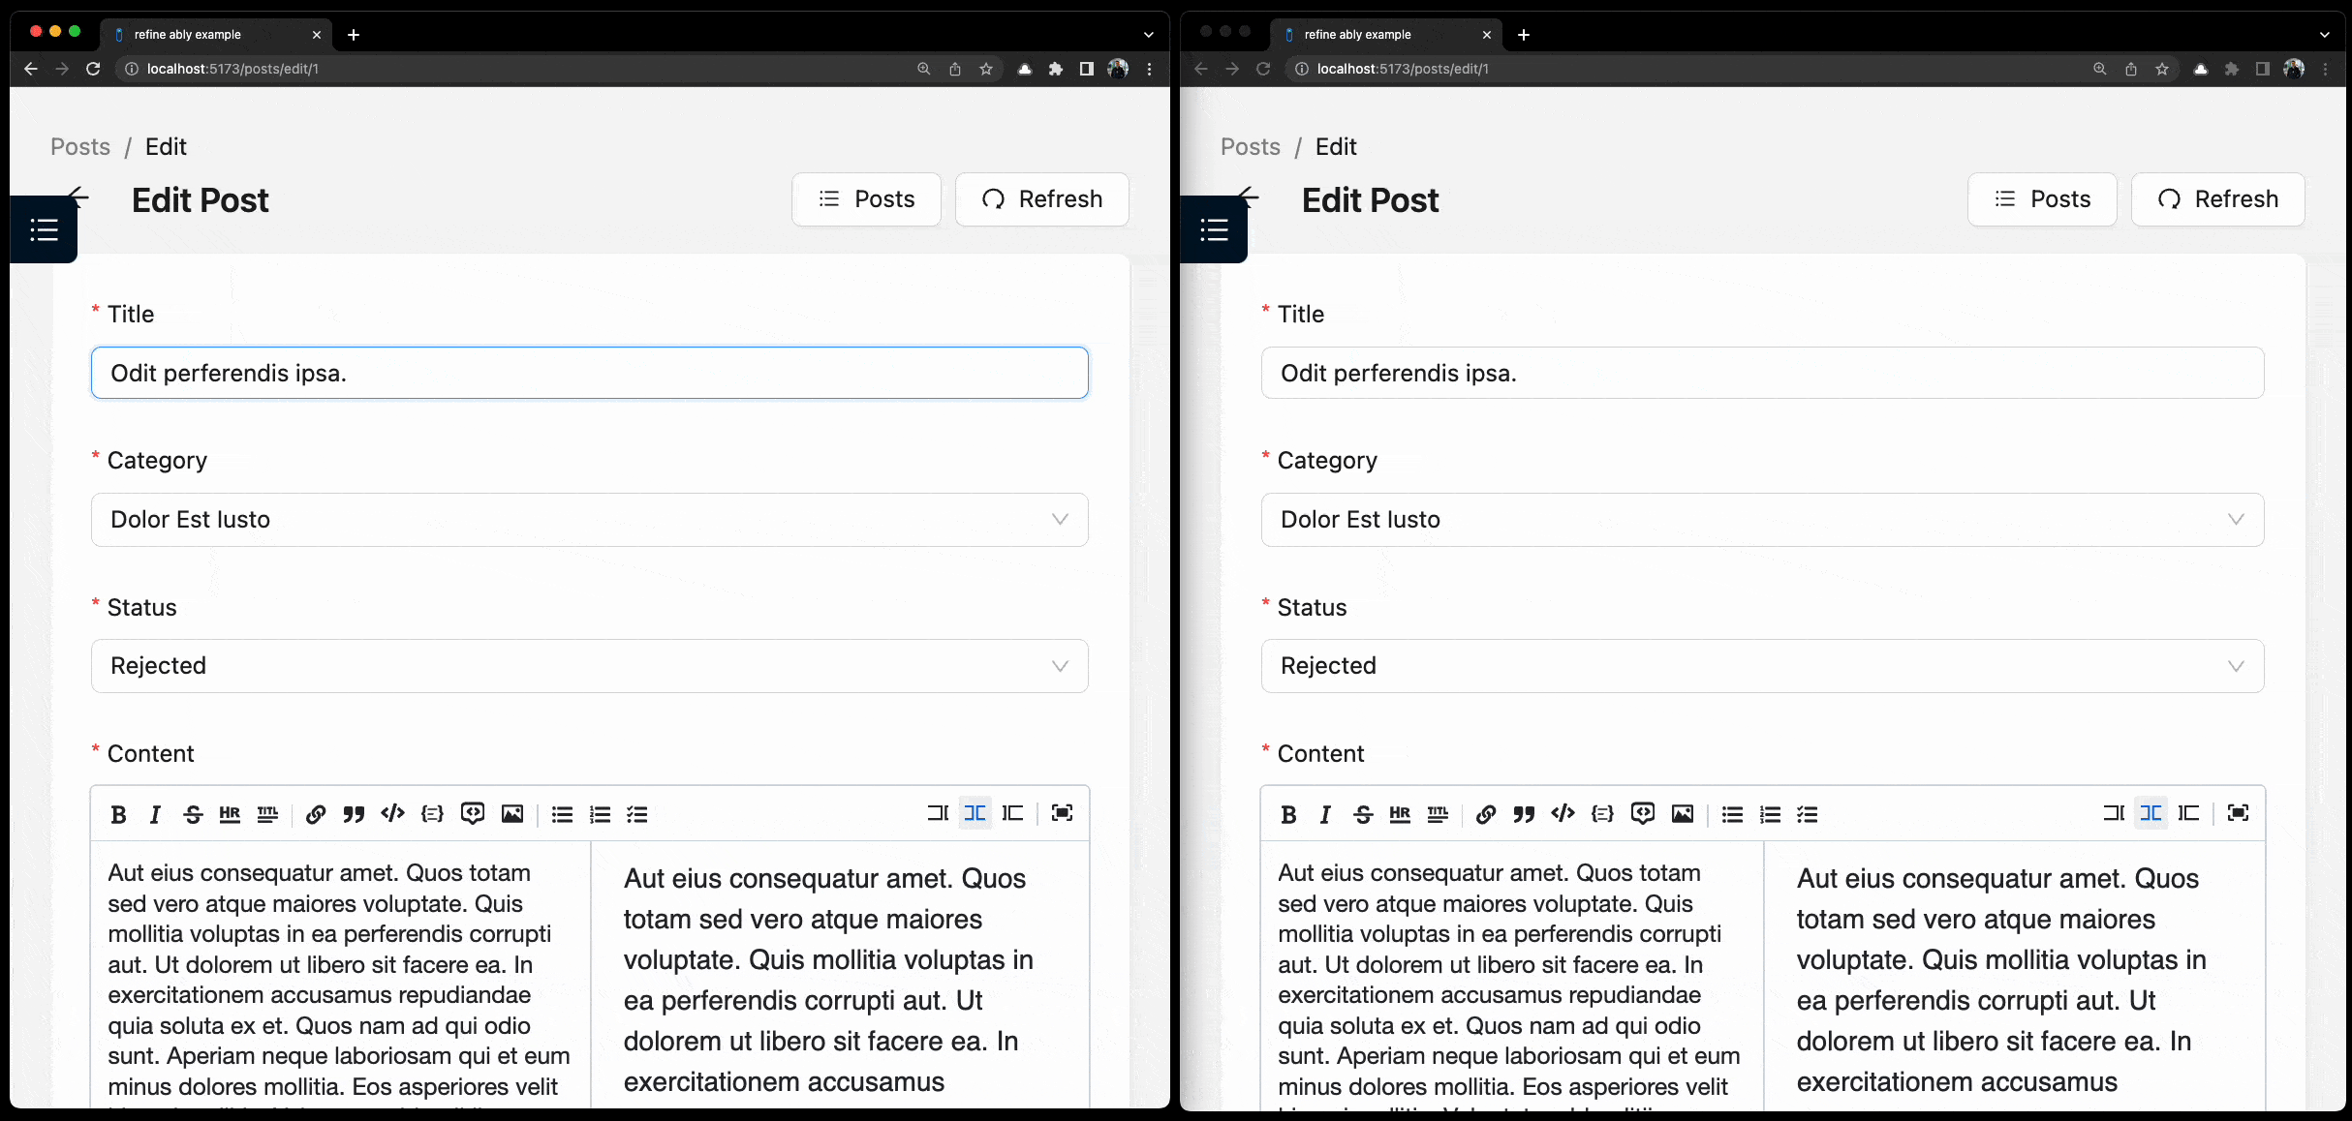Image resolution: width=2352 pixels, height=1121 pixels.
Task: Click the Content editor fullscreen toggle
Action: (x=1061, y=812)
